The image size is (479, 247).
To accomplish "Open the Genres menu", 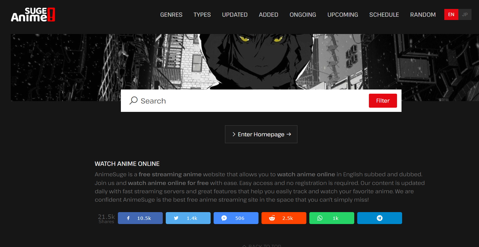I will (171, 15).
